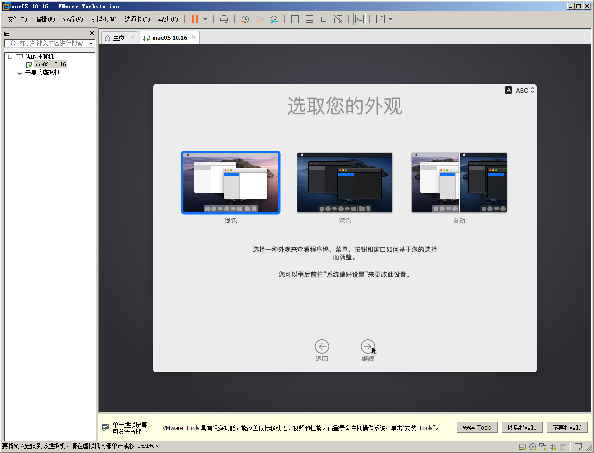Revert to previous snapshot icon

259,19
